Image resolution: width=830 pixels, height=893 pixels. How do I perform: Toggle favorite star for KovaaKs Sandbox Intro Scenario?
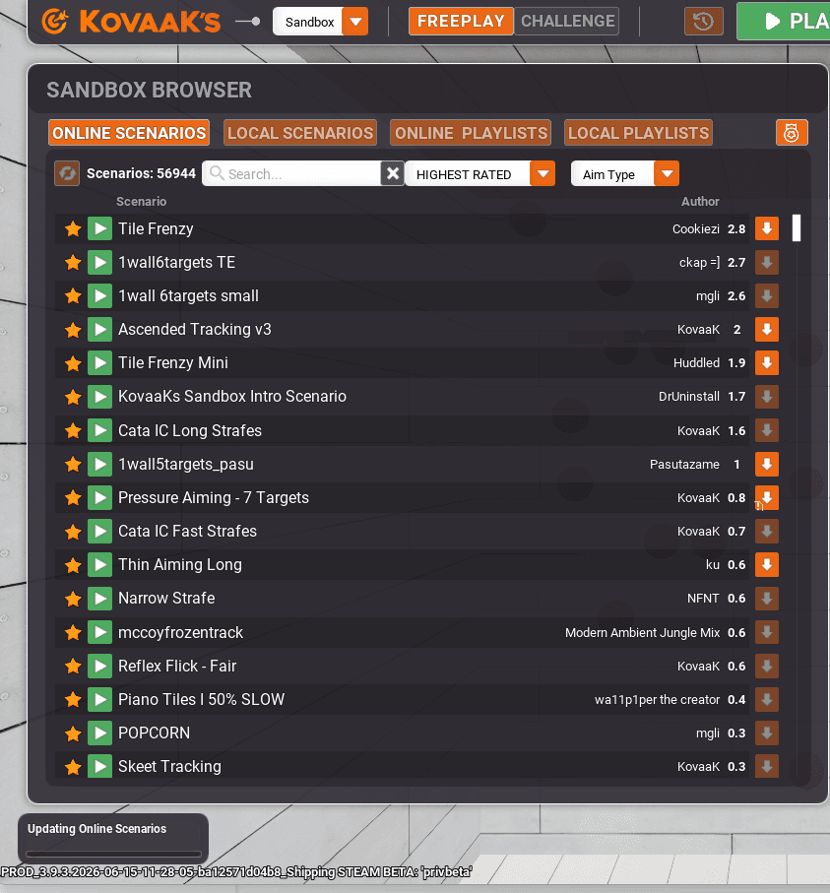73,397
